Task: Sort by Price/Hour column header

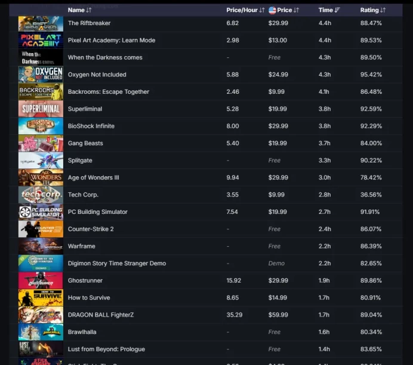Action: (245, 10)
